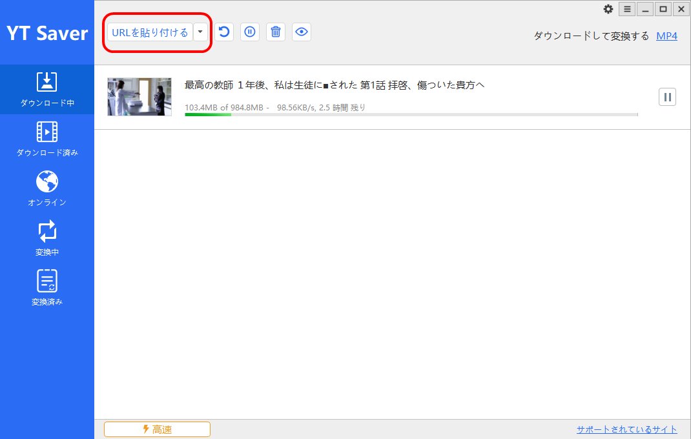This screenshot has width=691, height=439.
Task: Click the trash delete icon
Action: click(276, 32)
